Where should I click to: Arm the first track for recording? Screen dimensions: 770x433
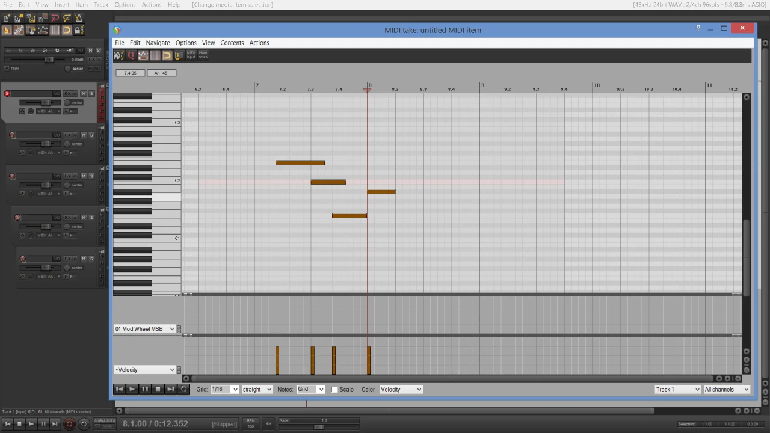(x=7, y=94)
